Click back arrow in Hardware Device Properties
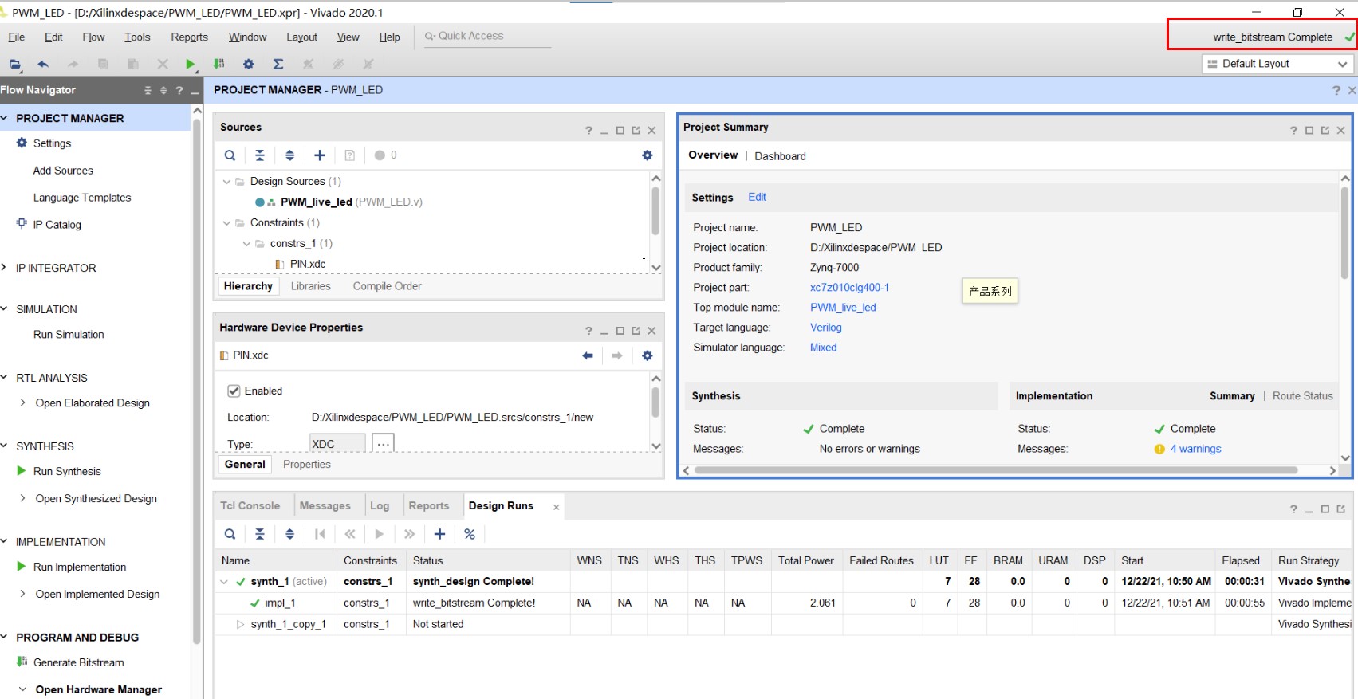This screenshot has width=1358, height=699. (x=588, y=355)
